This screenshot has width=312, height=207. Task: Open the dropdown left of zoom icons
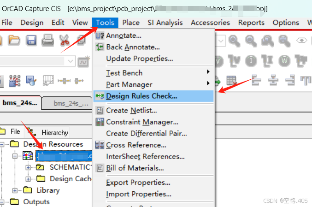[221, 41]
